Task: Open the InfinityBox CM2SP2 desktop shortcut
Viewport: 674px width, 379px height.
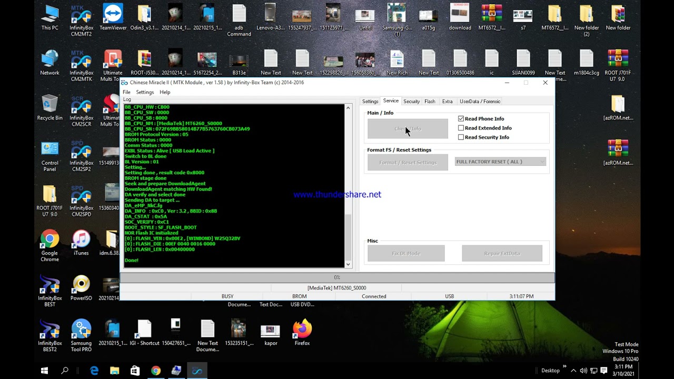Action: 81,156
